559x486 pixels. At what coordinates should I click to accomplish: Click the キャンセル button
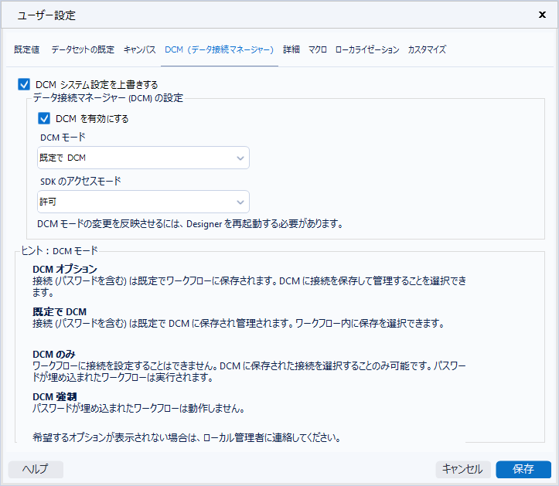463,469
